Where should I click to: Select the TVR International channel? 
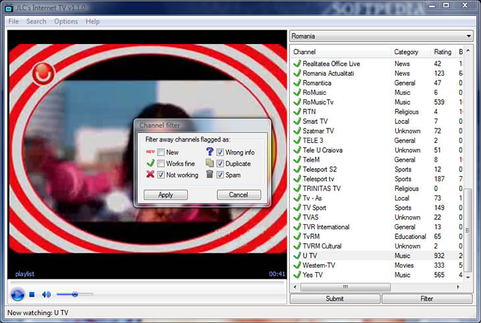click(377, 227)
